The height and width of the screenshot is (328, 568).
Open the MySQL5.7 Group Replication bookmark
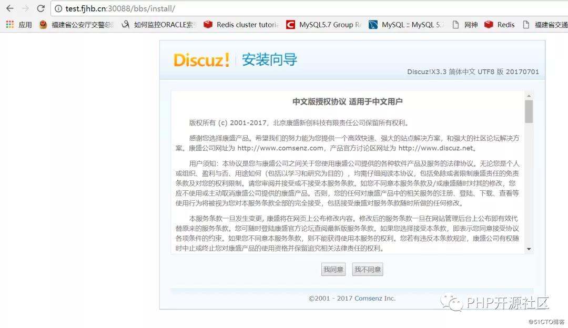pos(324,25)
